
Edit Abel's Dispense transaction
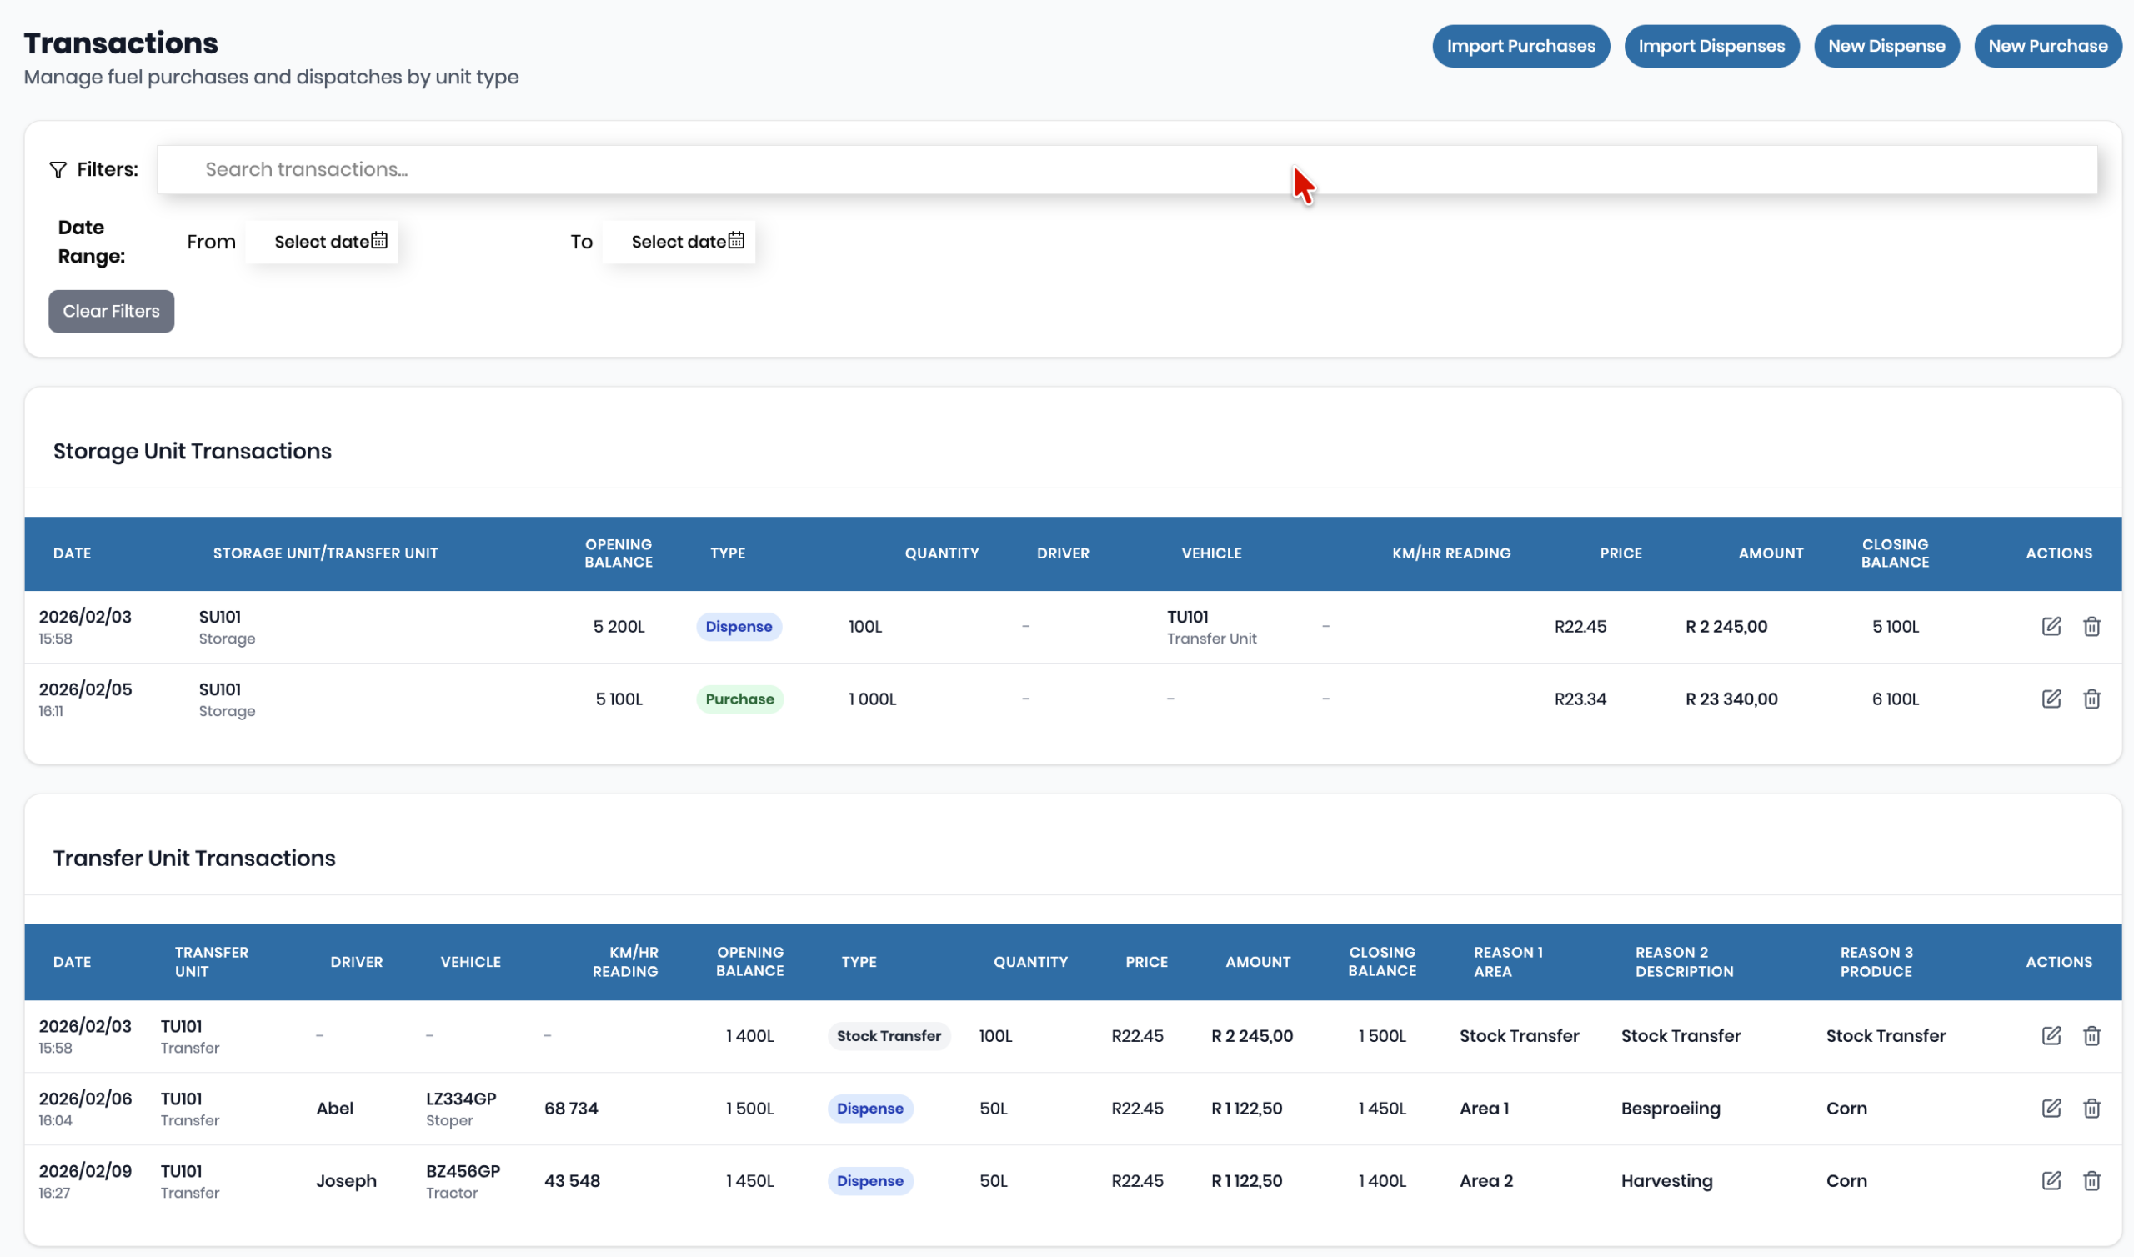click(2051, 1108)
